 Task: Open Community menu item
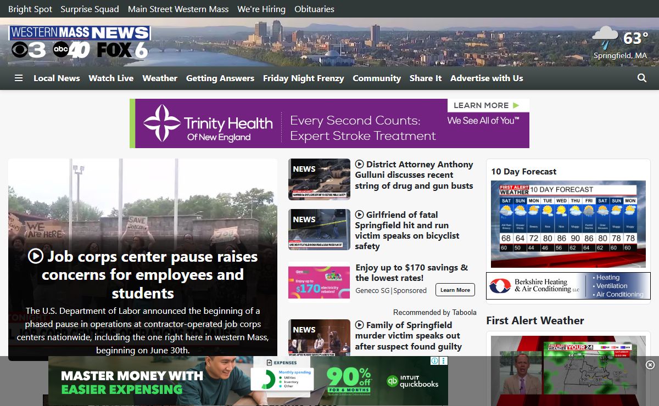click(x=377, y=78)
